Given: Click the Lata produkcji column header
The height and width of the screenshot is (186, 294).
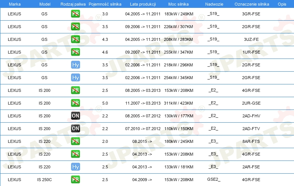Looking at the screenshot, I should pyautogui.click(x=143, y=4).
